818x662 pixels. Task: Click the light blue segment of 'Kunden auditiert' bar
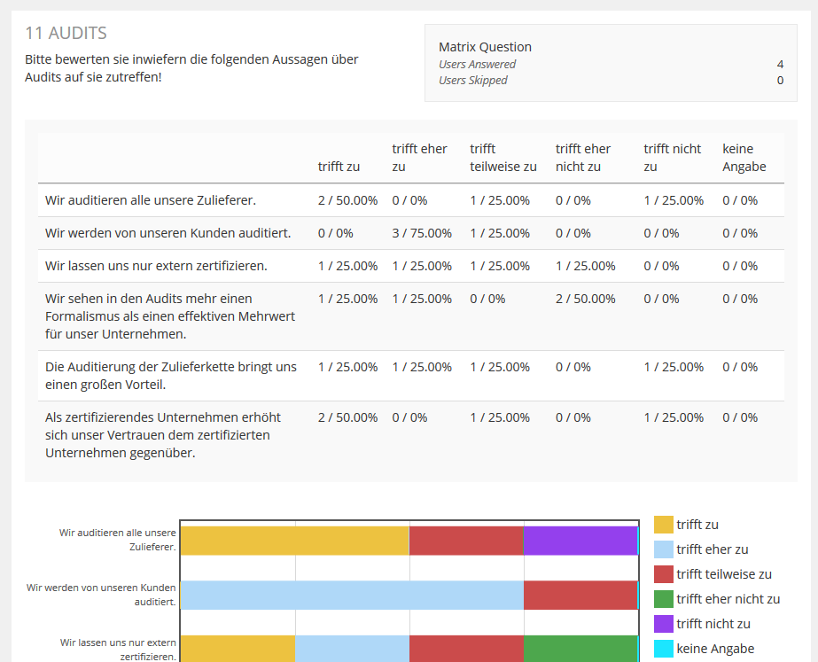pyautogui.click(x=352, y=595)
